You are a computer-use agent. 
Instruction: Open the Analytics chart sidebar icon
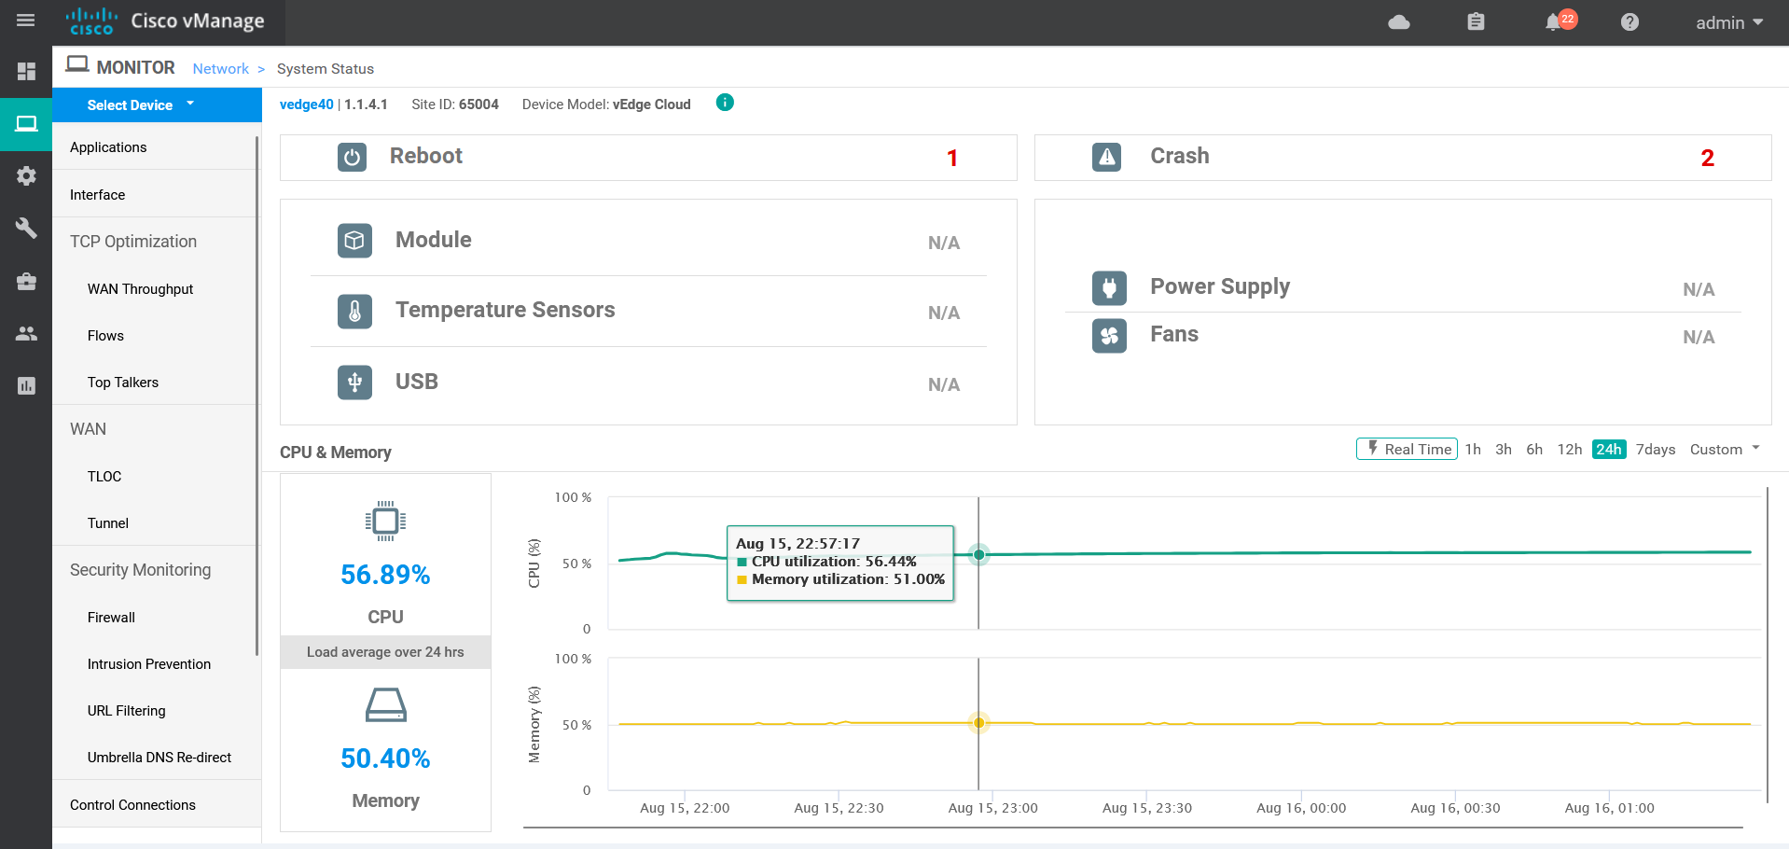(x=26, y=385)
